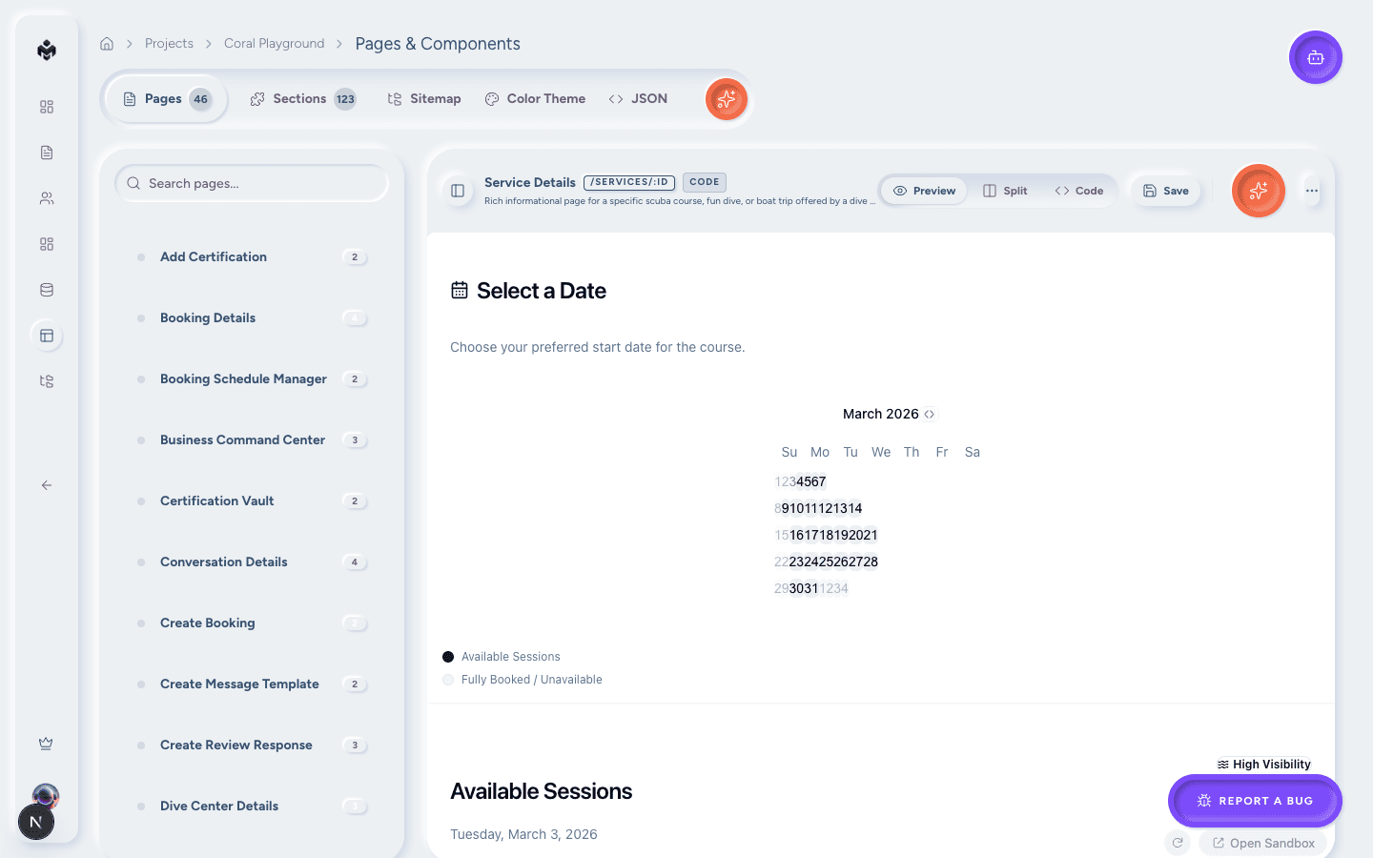
Task: Select the database icon in the sidebar
Action: [x=46, y=290]
